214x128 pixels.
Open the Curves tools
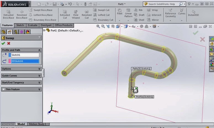(x=181, y=12)
